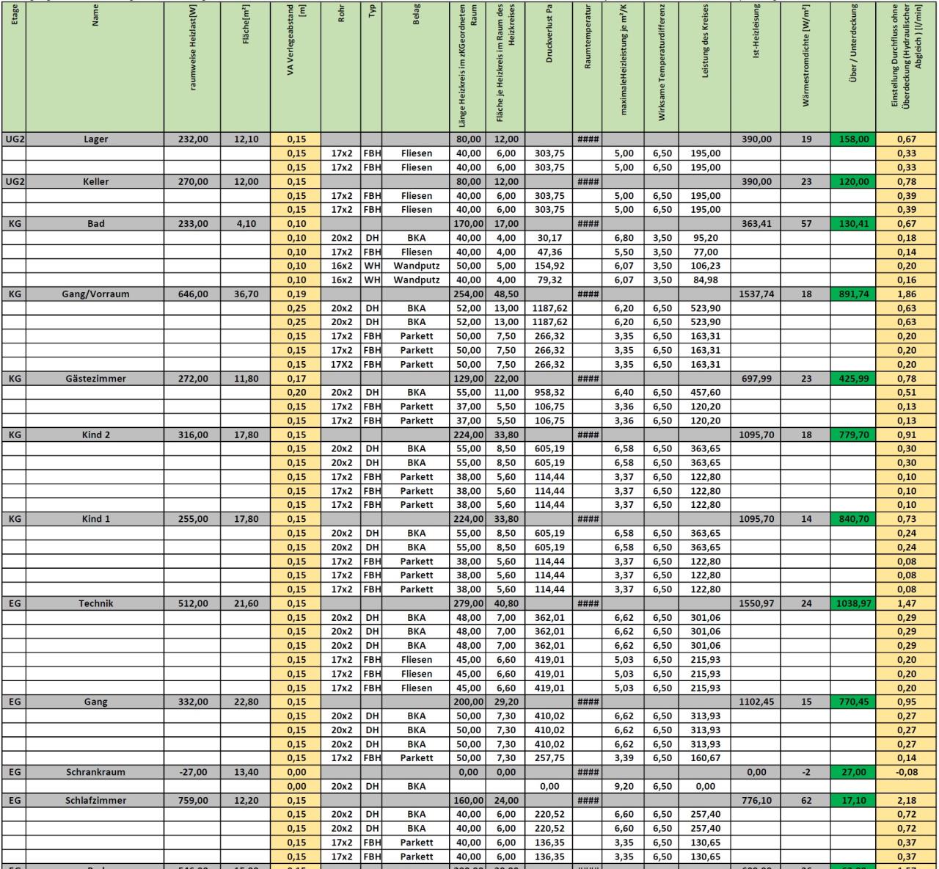This screenshot has width=939, height=869.
Task: Click the Ist-Heizleistung value '1537,74'
Action: 756,294
